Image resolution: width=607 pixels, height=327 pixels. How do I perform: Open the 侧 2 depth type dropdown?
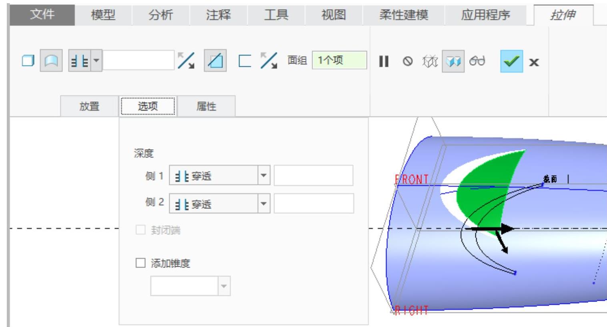[x=220, y=204]
